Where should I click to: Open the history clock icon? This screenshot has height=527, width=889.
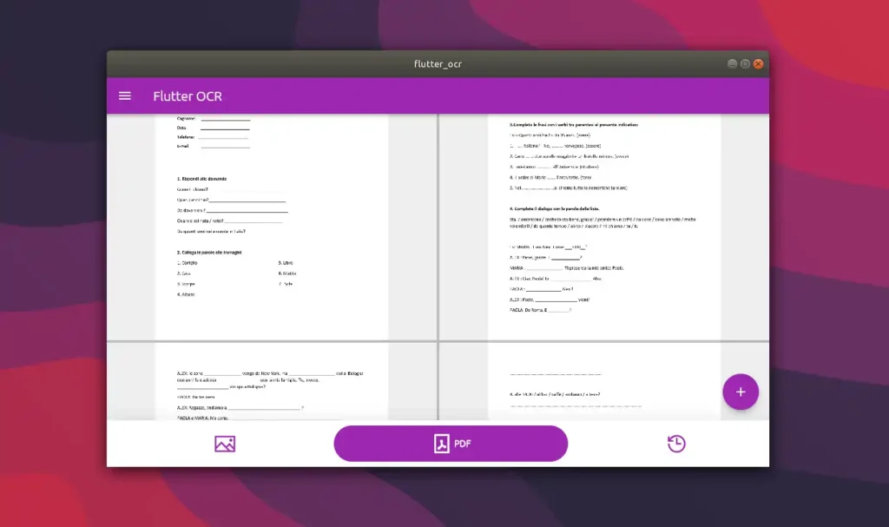[676, 444]
